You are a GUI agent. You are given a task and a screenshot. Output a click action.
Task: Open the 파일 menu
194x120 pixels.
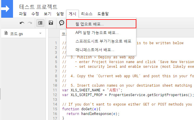pyautogui.click(x=22, y=14)
